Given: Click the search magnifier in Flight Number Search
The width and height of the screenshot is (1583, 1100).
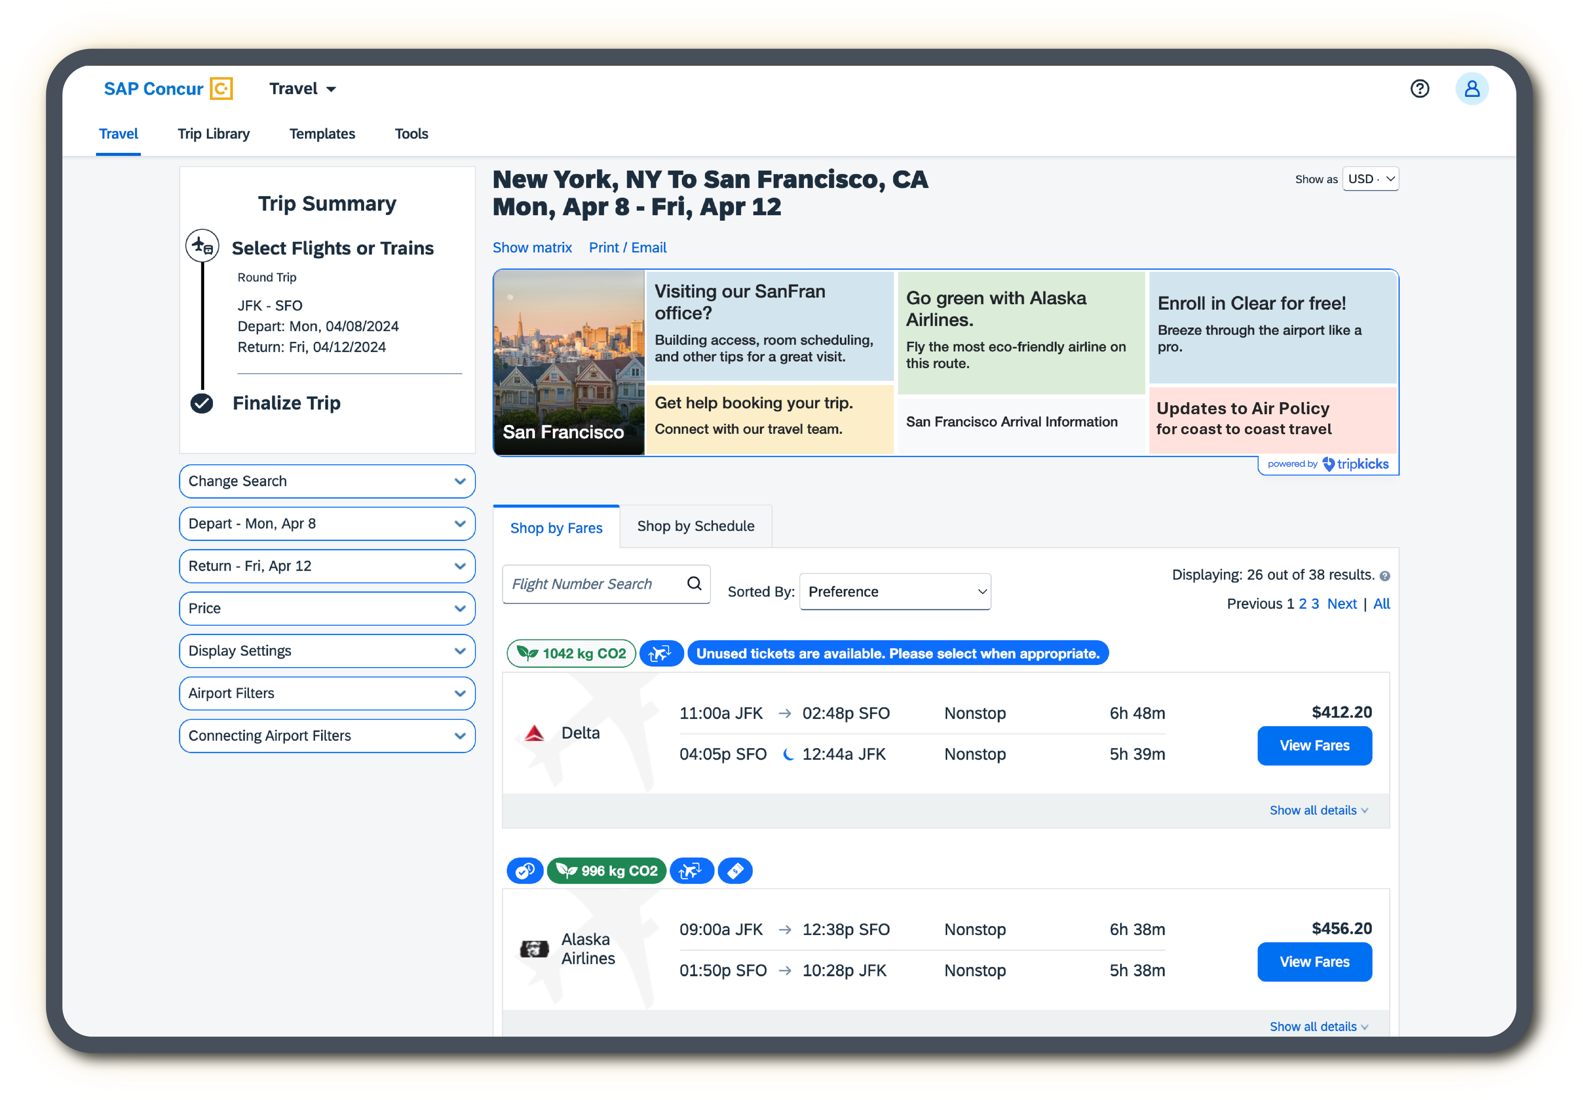Looking at the screenshot, I should pyautogui.click(x=694, y=584).
